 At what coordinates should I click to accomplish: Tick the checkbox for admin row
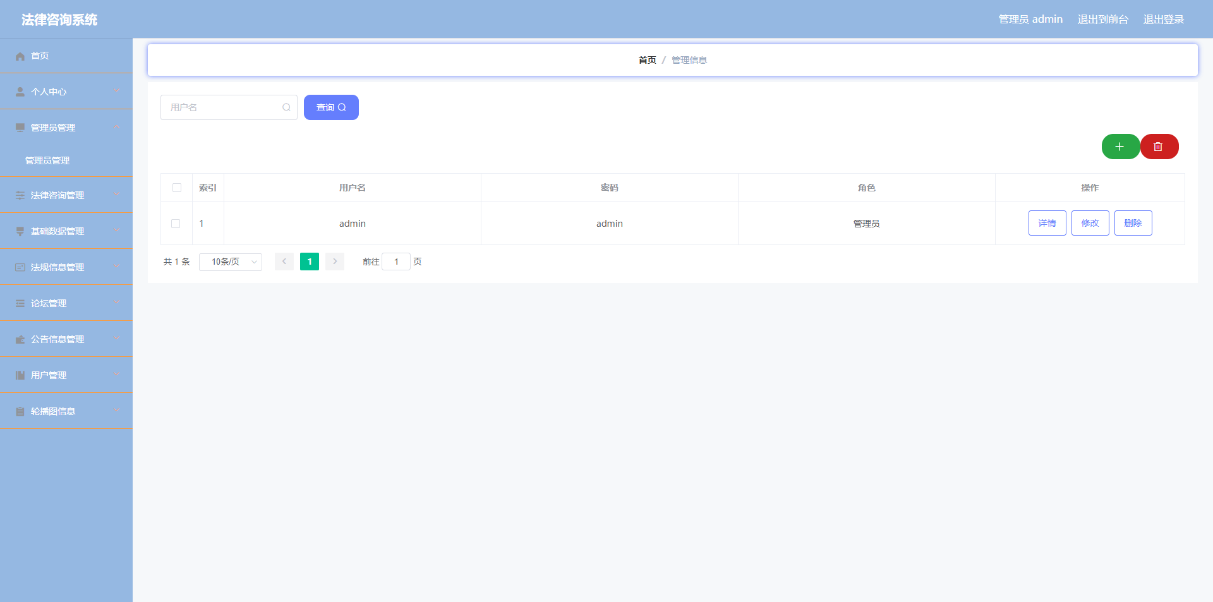click(176, 224)
